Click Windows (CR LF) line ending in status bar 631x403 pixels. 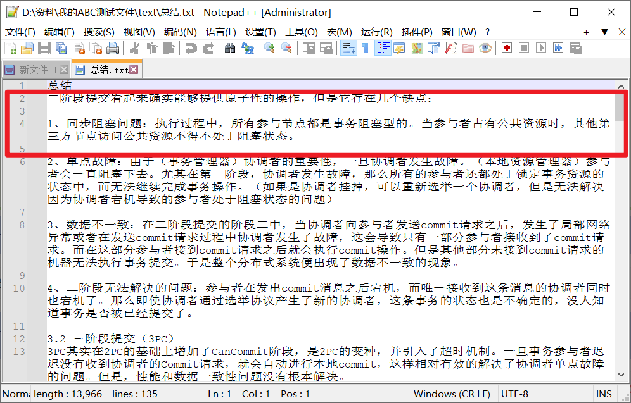click(x=452, y=394)
